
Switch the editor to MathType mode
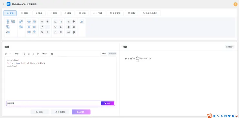(x=112, y=54)
